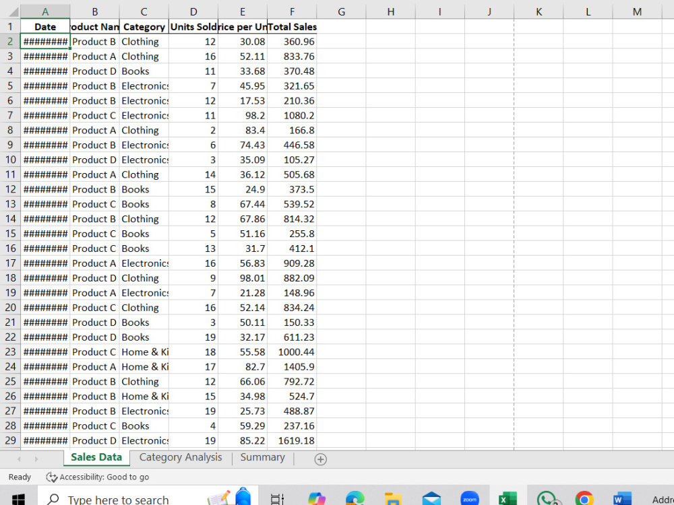
Task: Switch to the Sales Data sheet tab
Action: tap(96, 457)
